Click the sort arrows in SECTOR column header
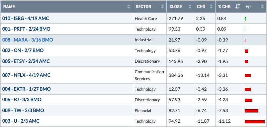 point(162,7)
